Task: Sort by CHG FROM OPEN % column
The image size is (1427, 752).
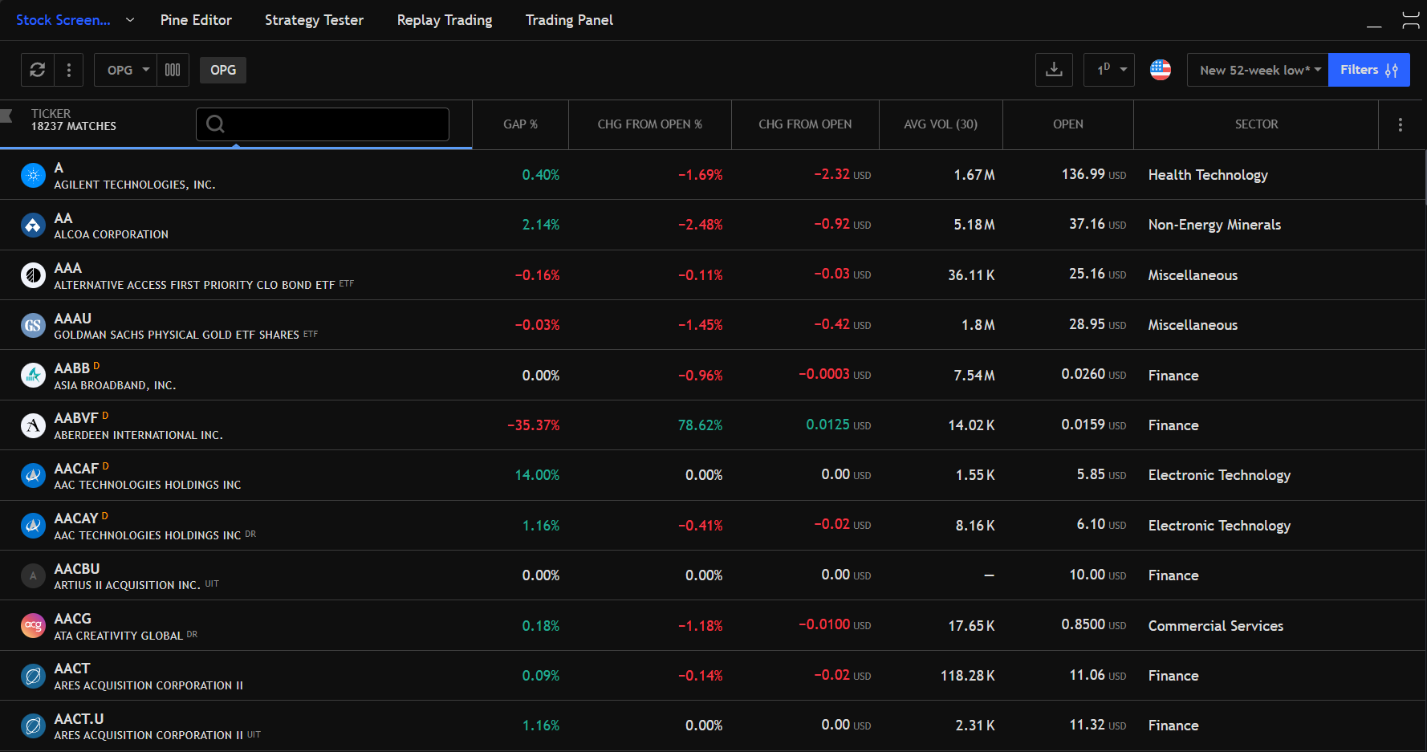Action: [x=650, y=124]
